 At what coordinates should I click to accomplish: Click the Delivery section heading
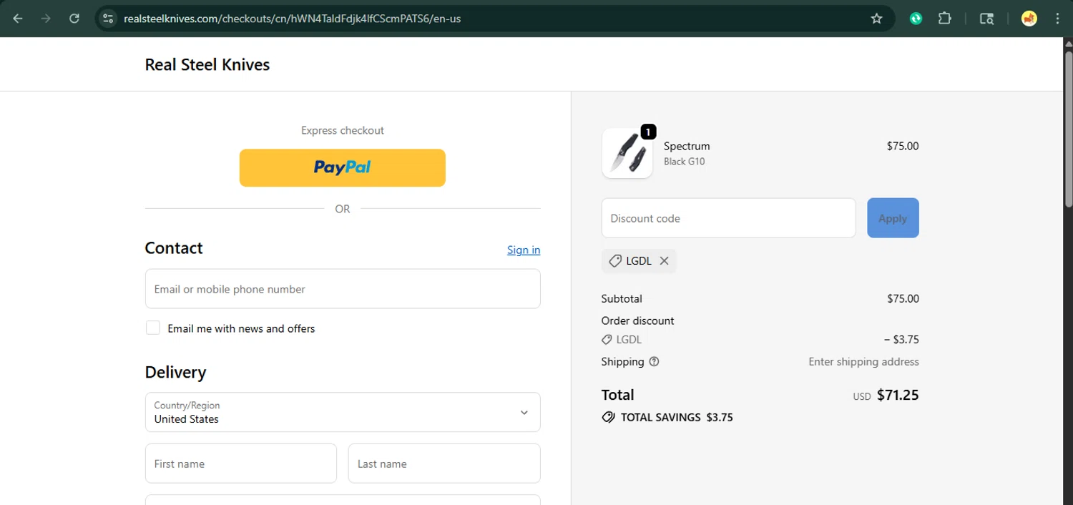175,372
